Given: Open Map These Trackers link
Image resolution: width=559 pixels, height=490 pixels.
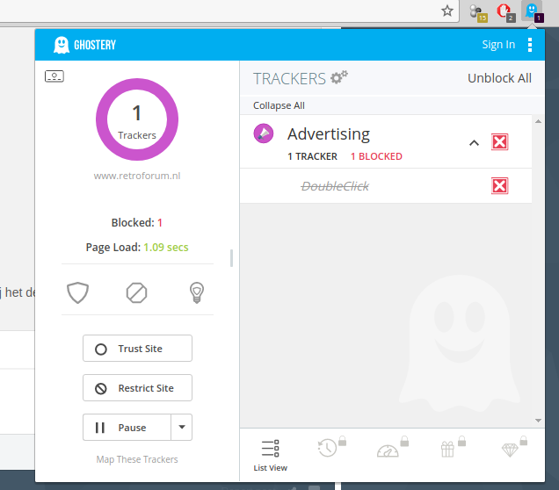Looking at the screenshot, I should (x=137, y=459).
